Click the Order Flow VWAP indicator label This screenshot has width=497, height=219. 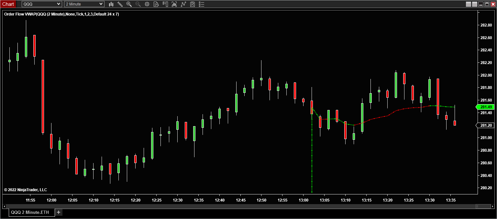coord(61,14)
